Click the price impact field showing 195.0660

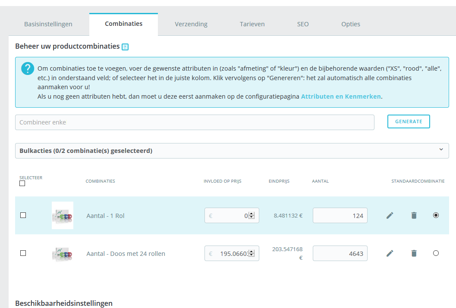(232, 253)
